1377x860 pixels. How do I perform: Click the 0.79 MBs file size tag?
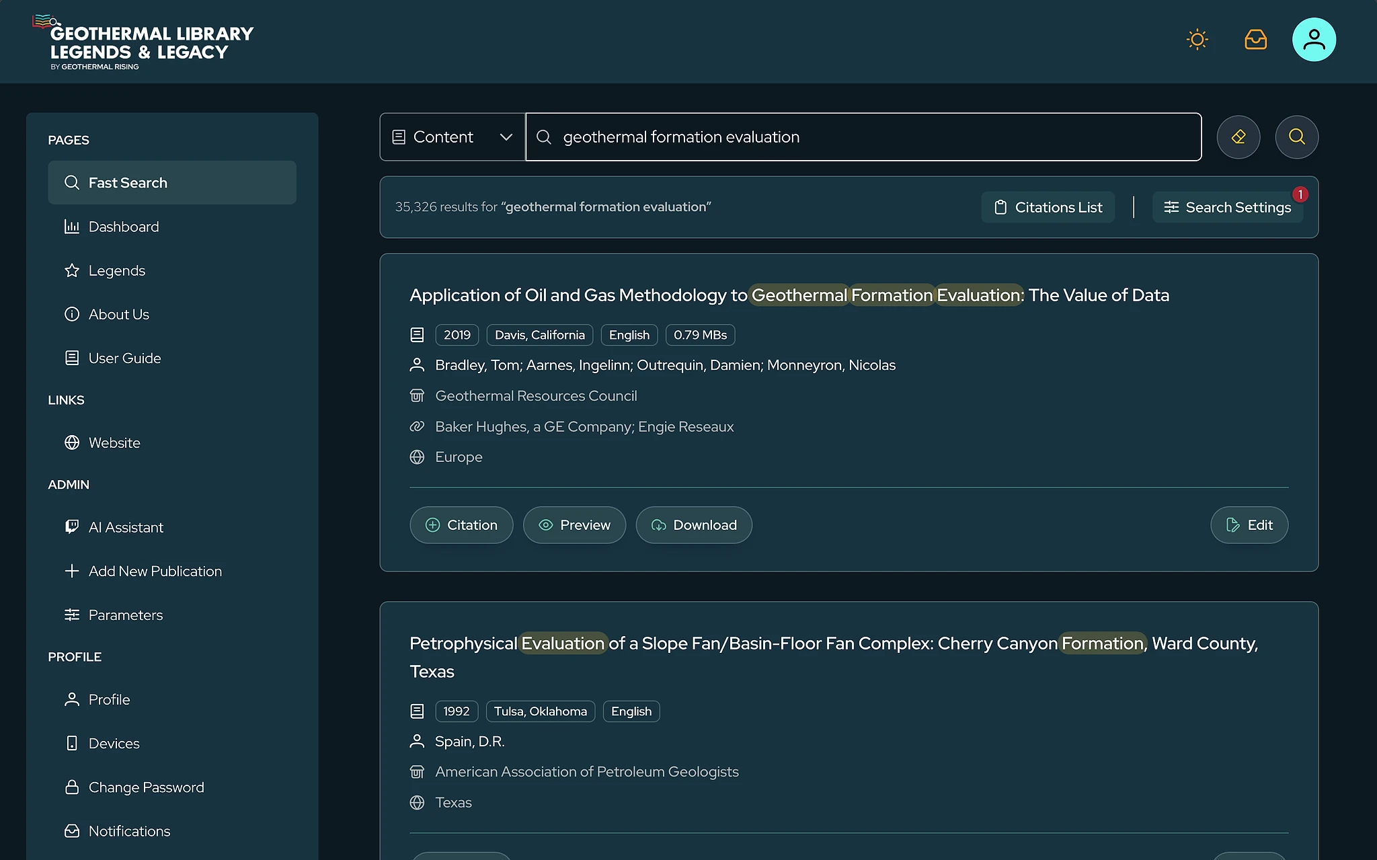point(700,335)
